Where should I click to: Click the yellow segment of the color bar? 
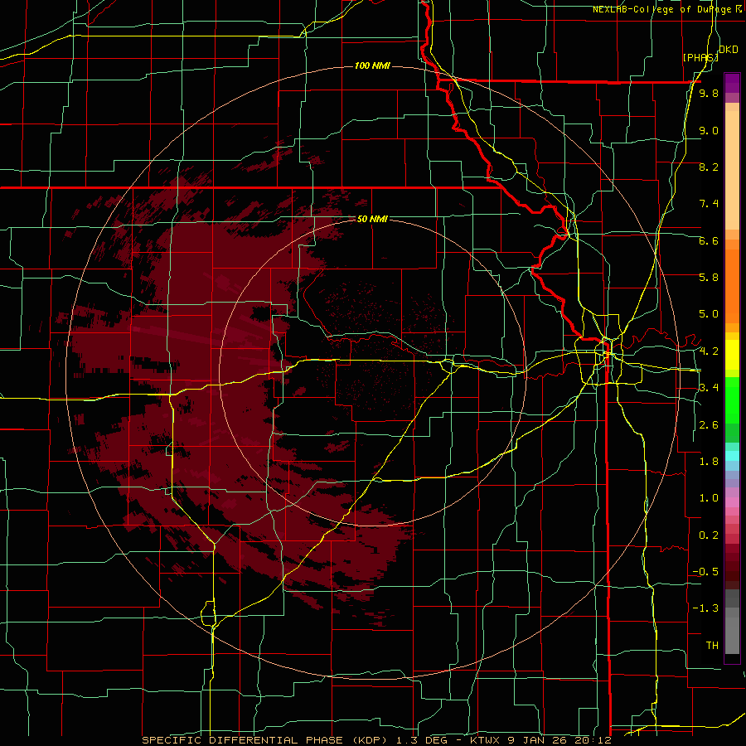(732, 355)
